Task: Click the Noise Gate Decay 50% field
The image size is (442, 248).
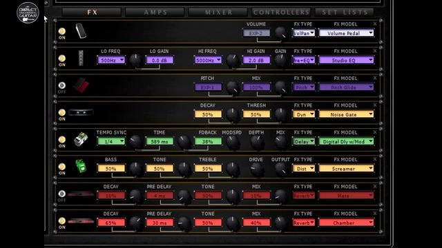Action: point(208,114)
